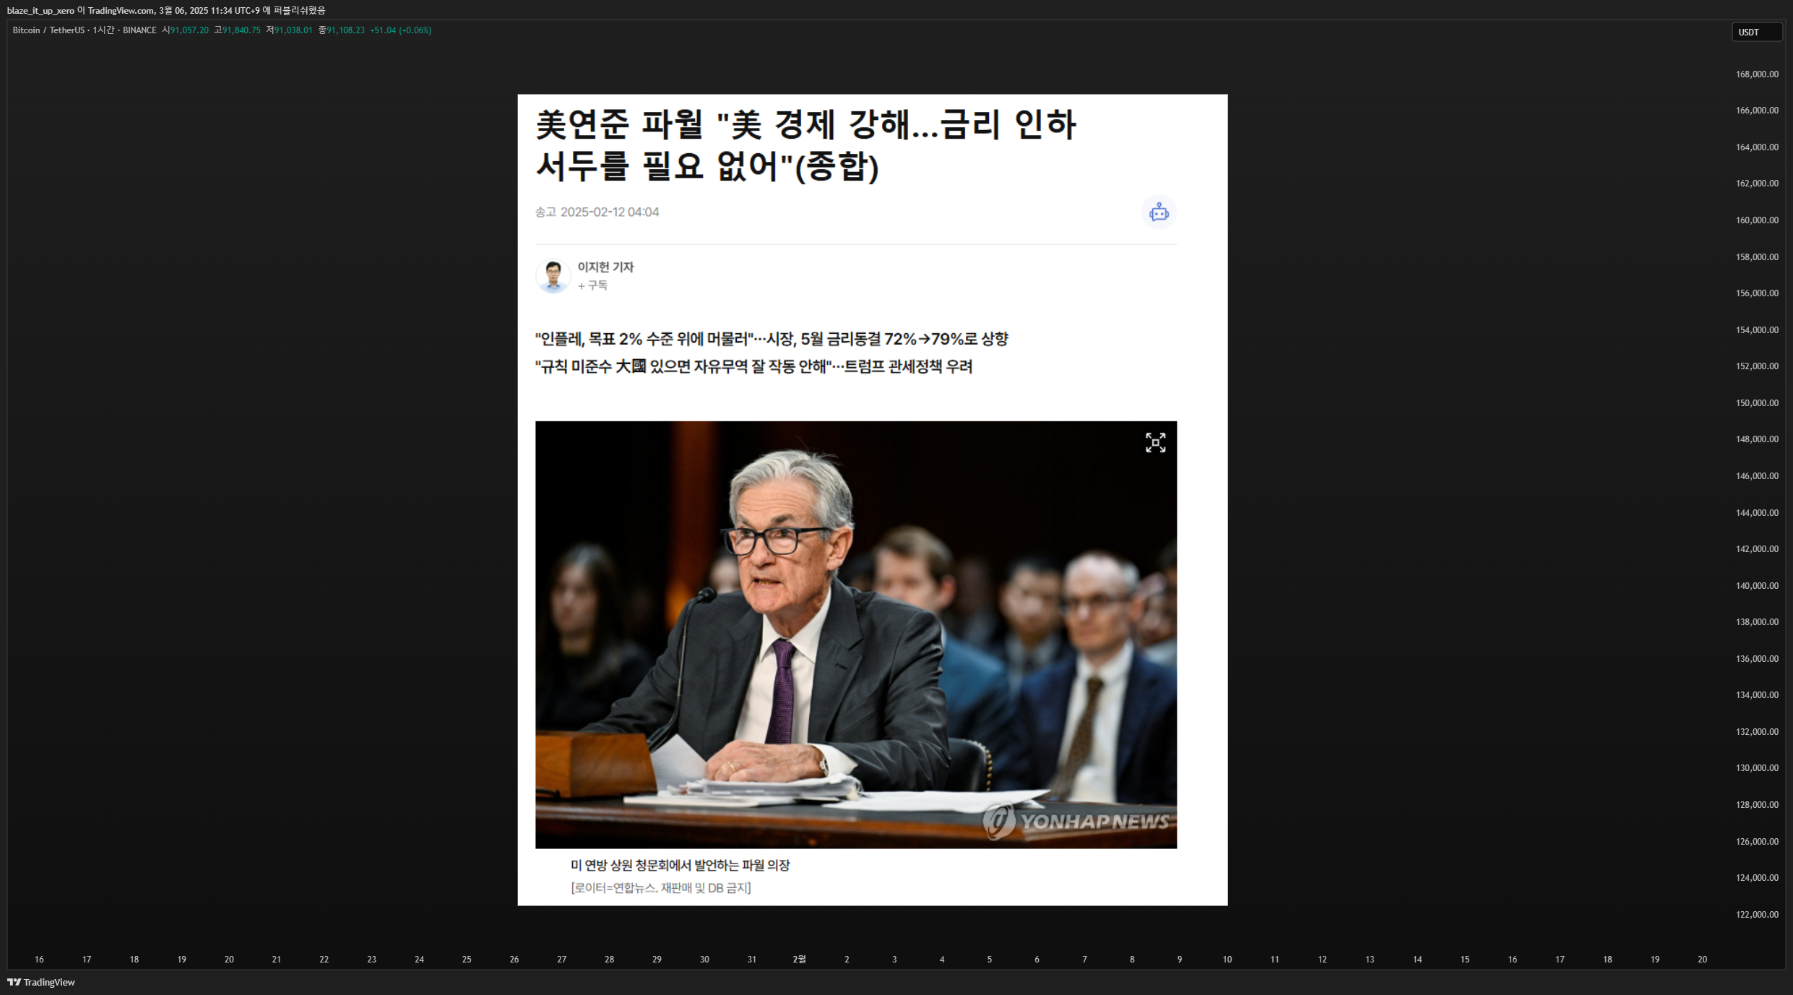The image size is (1793, 995).
Task: Click the Bitcoin / TetherUS symbol title
Action: [48, 30]
